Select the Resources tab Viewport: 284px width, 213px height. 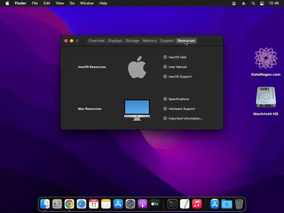point(186,41)
